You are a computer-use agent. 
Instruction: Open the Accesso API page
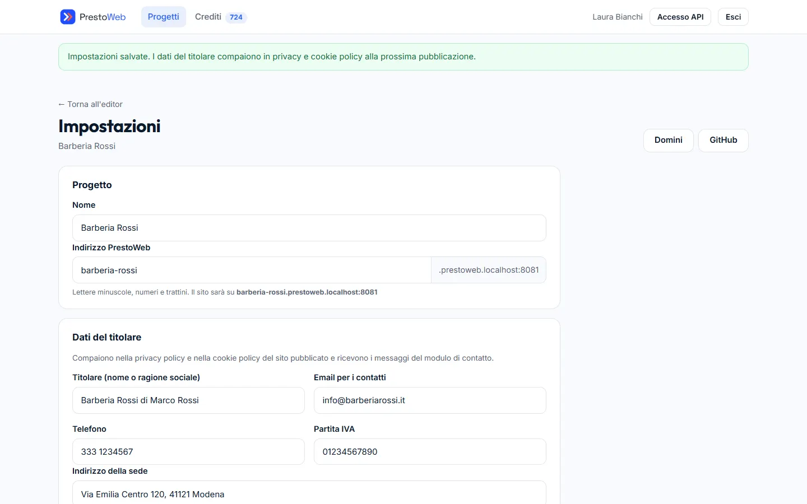coord(680,17)
